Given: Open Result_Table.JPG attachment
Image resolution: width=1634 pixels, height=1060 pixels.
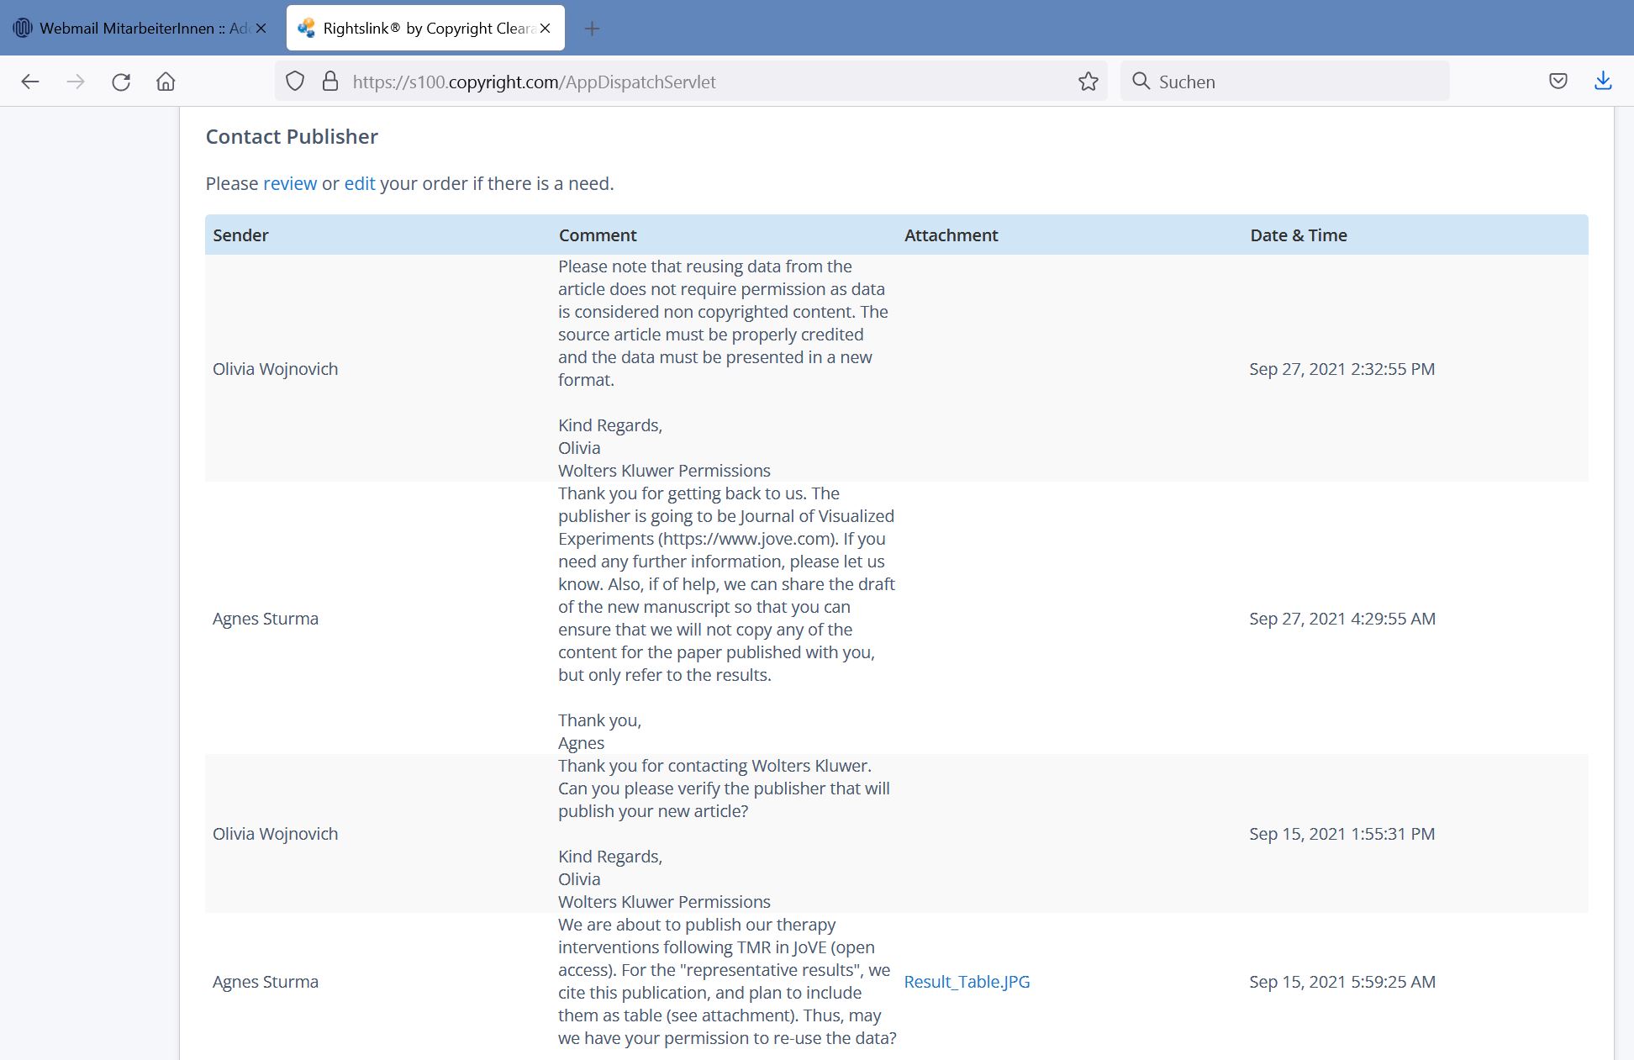Looking at the screenshot, I should click(967, 982).
